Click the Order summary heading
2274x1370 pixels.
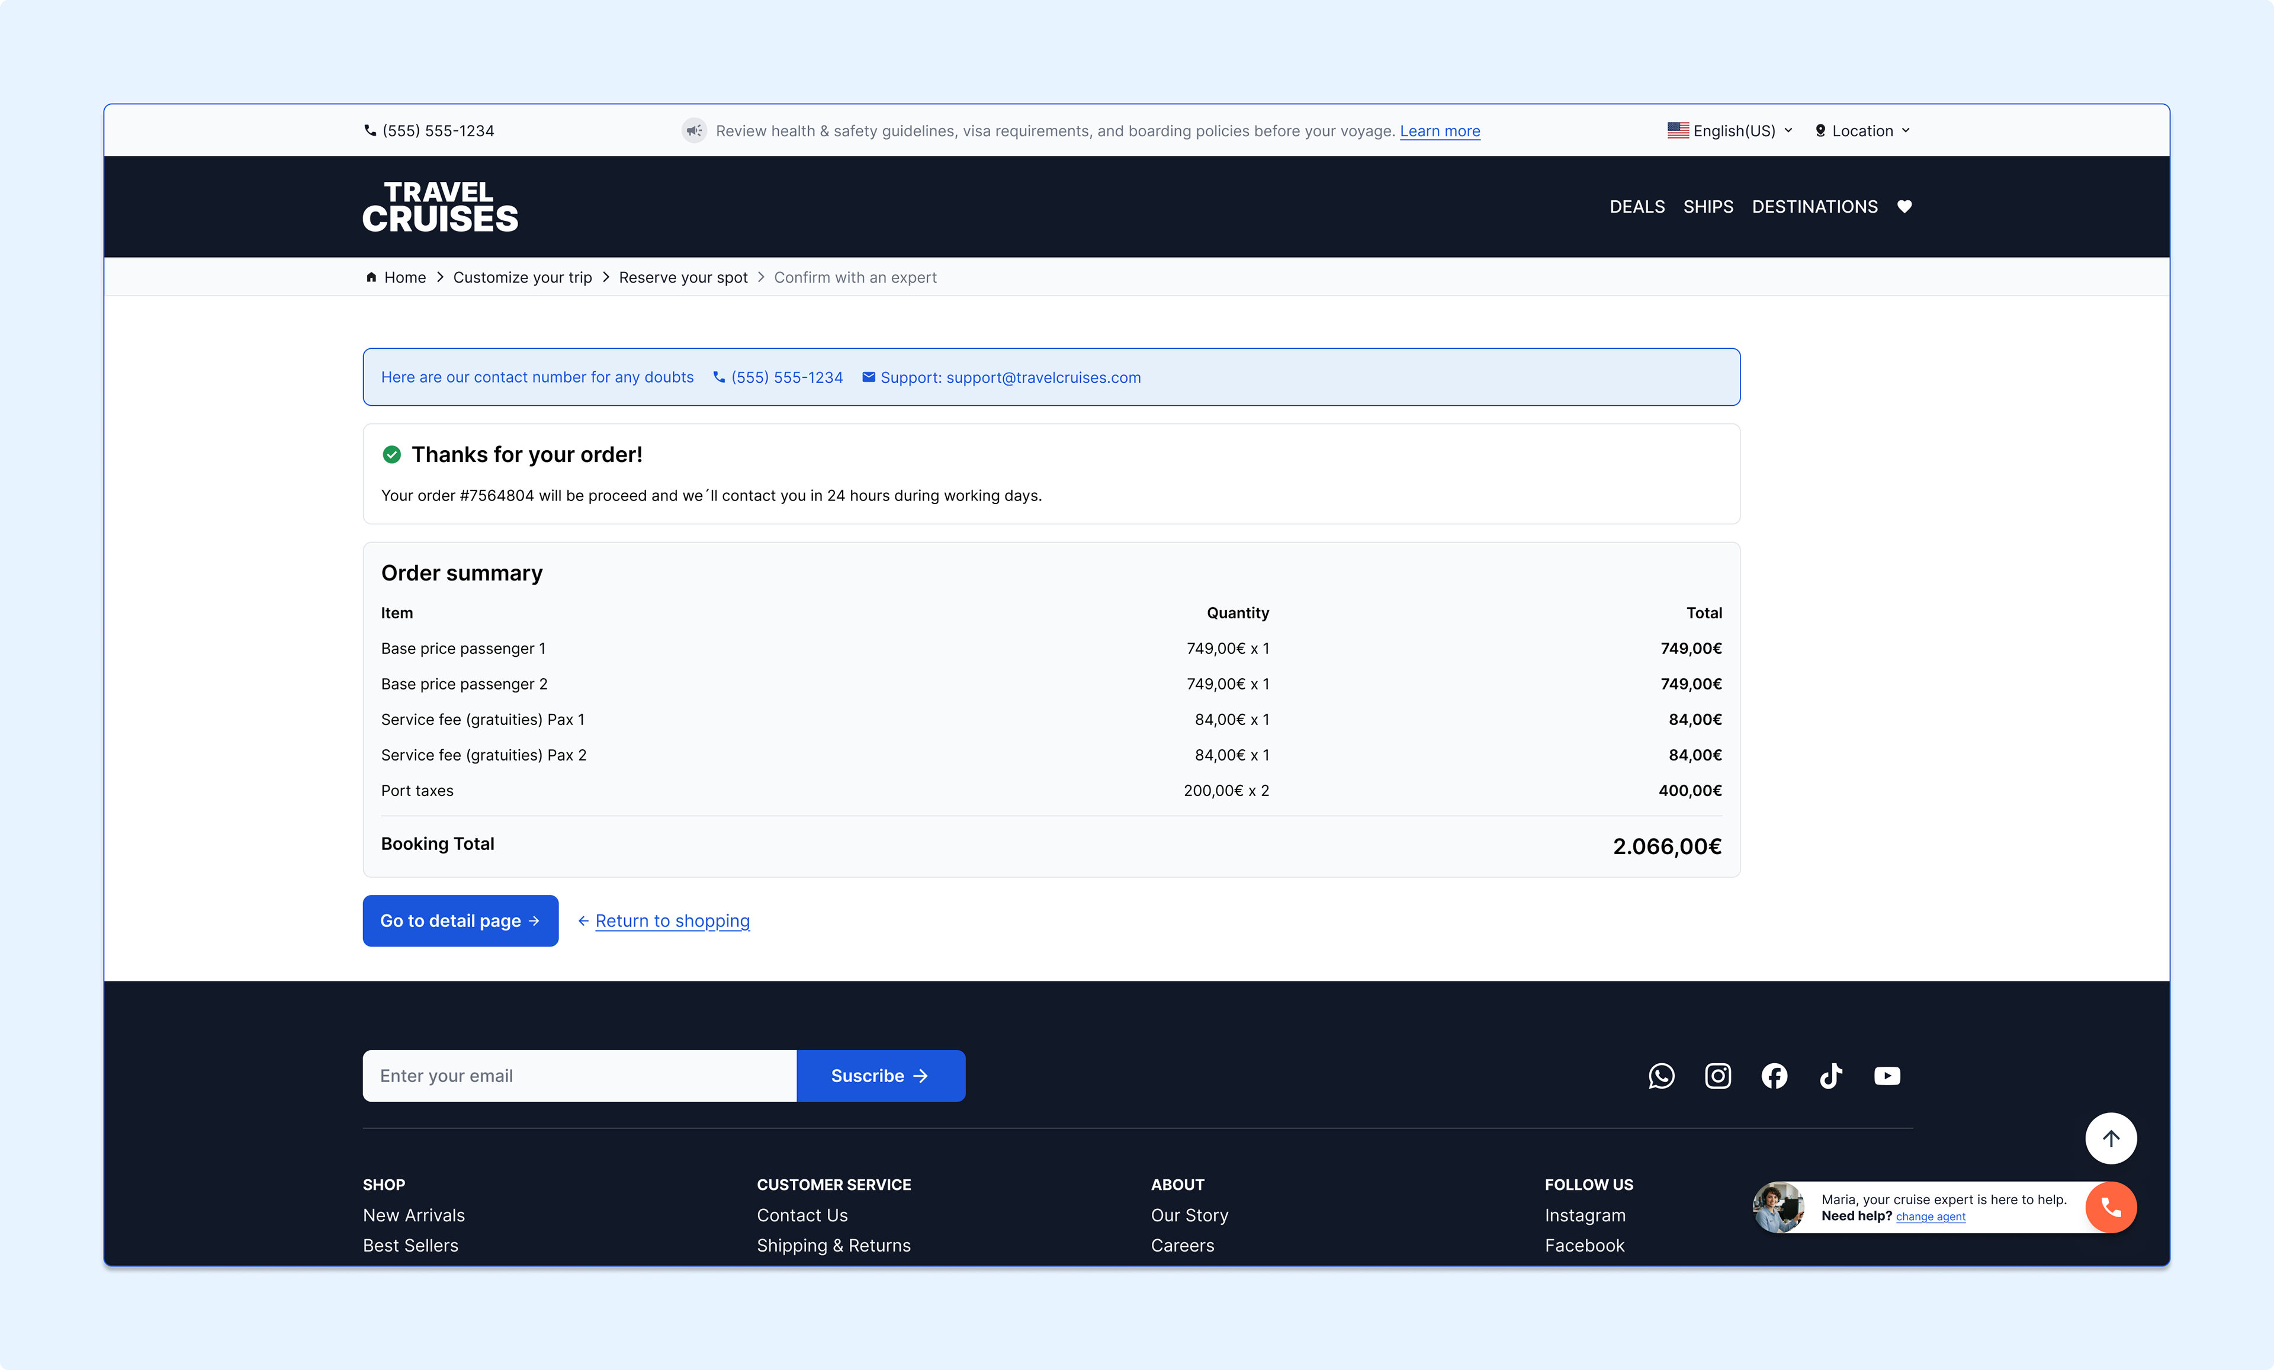[461, 573]
